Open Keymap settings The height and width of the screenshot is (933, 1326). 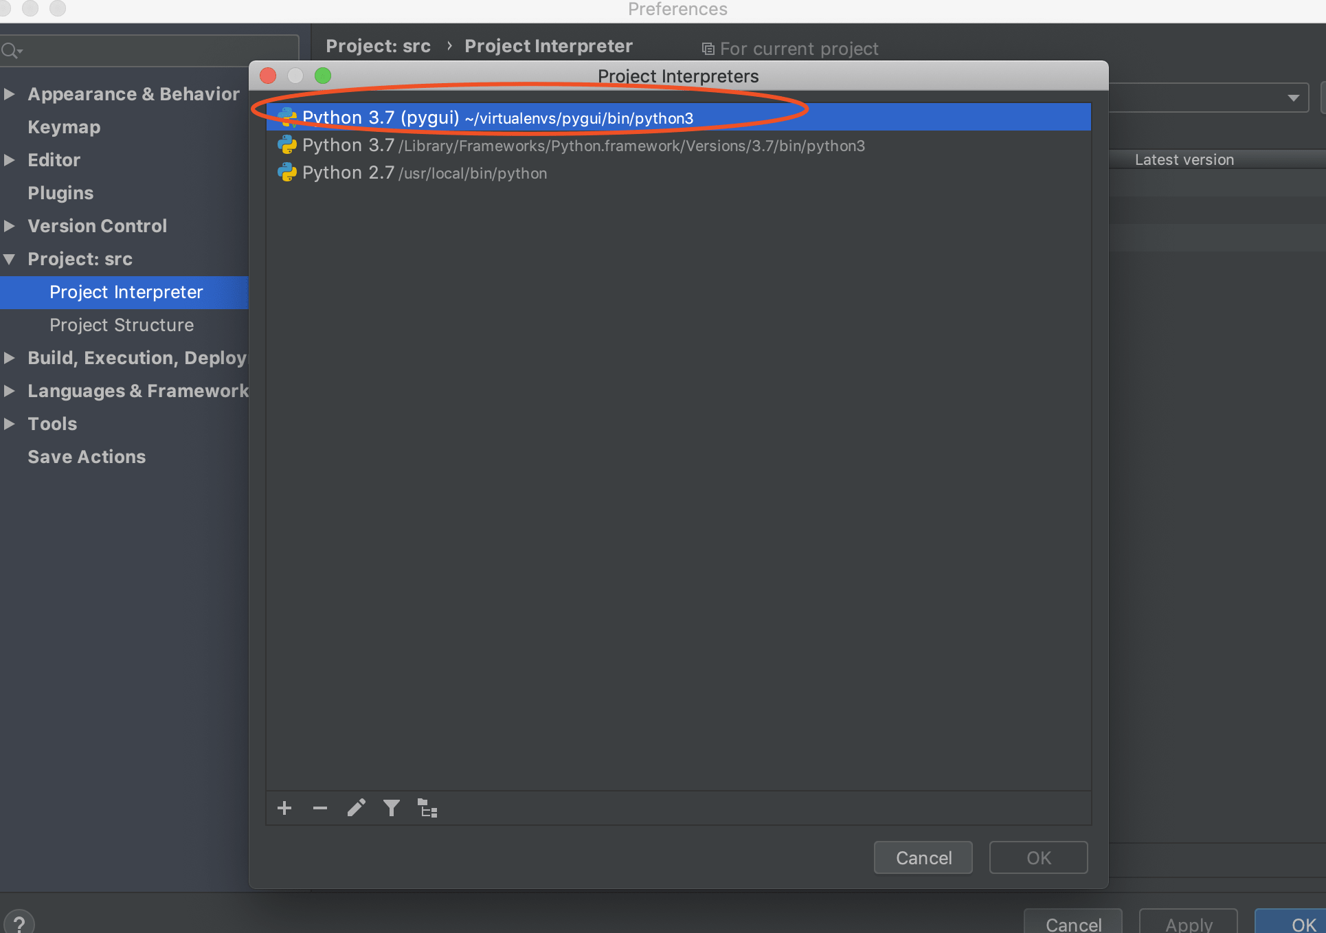[64, 127]
